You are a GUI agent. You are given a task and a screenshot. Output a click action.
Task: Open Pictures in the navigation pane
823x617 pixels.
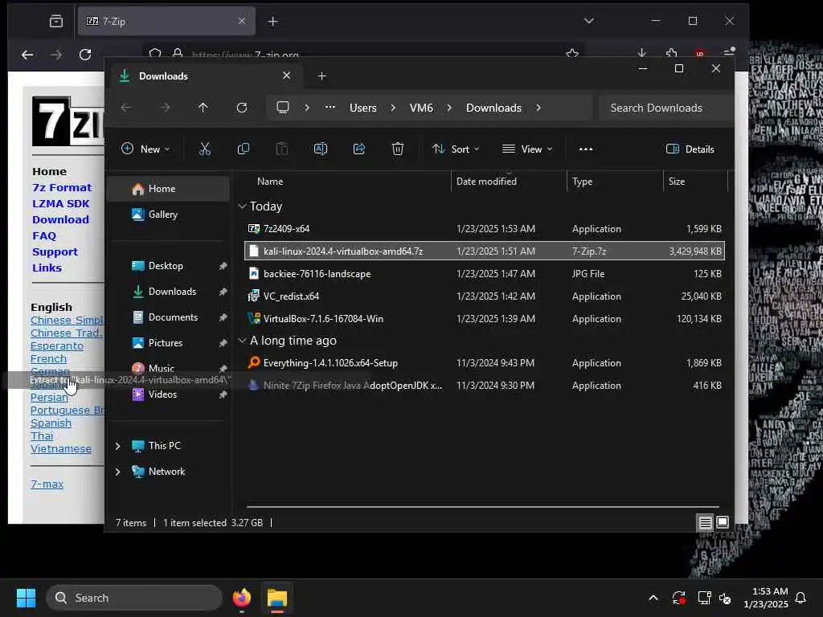click(169, 342)
